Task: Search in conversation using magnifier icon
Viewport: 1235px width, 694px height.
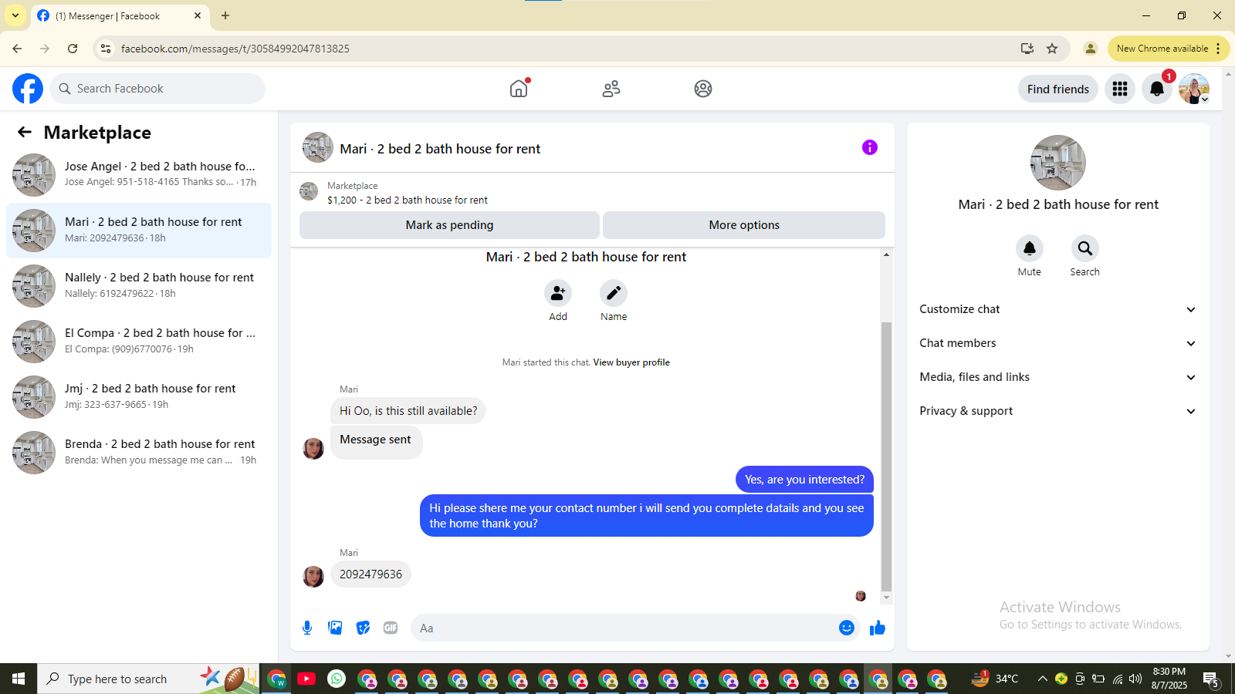Action: (1085, 248)
